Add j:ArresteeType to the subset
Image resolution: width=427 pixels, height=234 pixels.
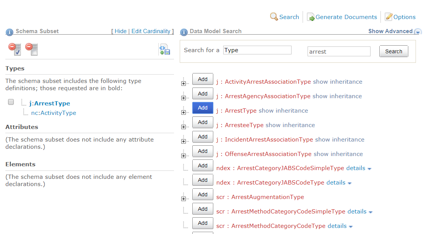pos(203,123)
